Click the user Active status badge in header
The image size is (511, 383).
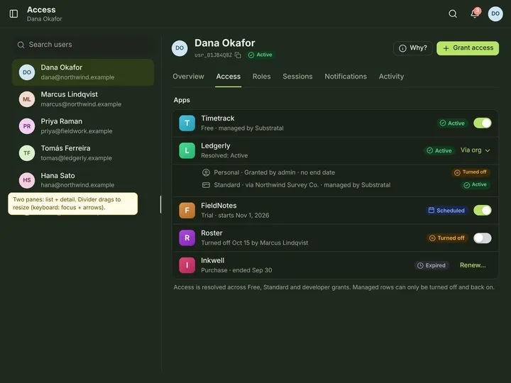click(x=260, y=55)
